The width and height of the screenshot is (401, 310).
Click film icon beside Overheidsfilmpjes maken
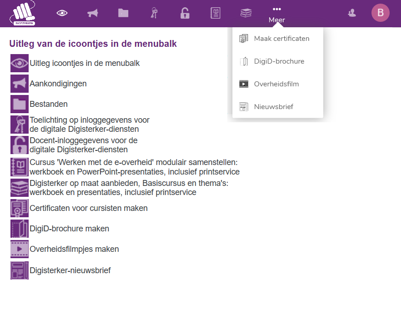coord(20,249)
